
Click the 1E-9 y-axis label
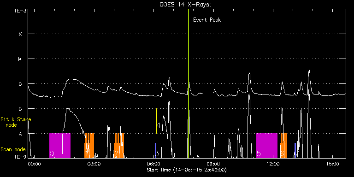pos(20,156)
